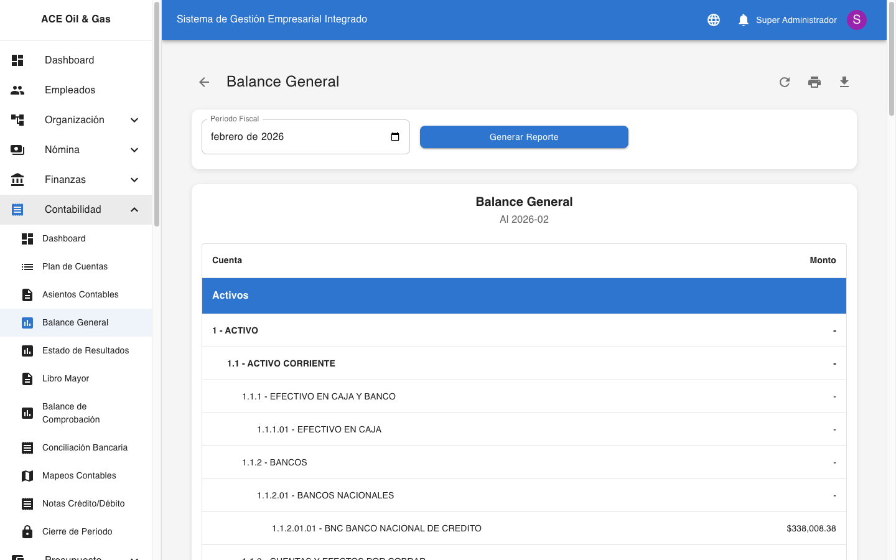Click the user avatar S
Screen dimensions: 896x560
pyautogui.click(x=857, y=20)
